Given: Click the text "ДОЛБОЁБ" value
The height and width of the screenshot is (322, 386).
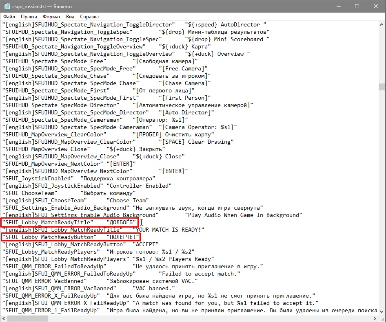Looking at the screenshot, I should (x=121, y=223).
